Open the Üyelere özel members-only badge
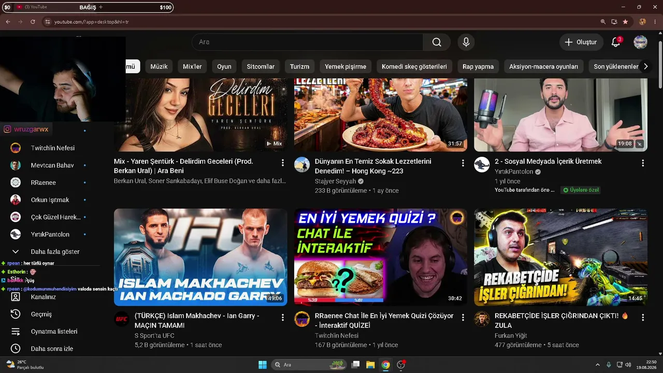663x373 pixels. click(581, 190)
